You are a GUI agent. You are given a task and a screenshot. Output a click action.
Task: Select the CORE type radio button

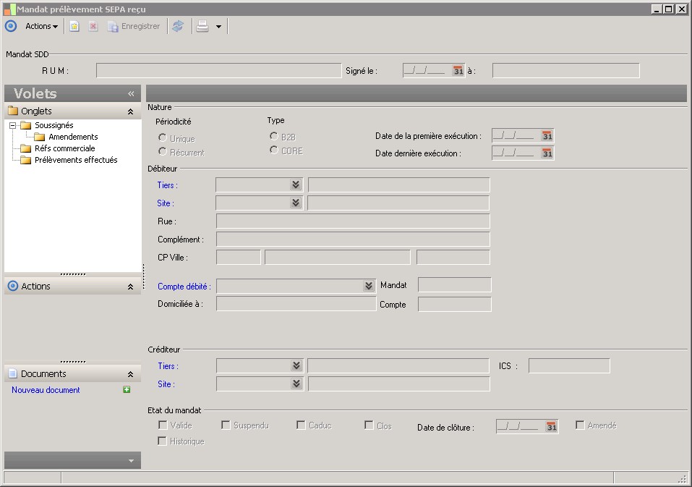(274, 150)
